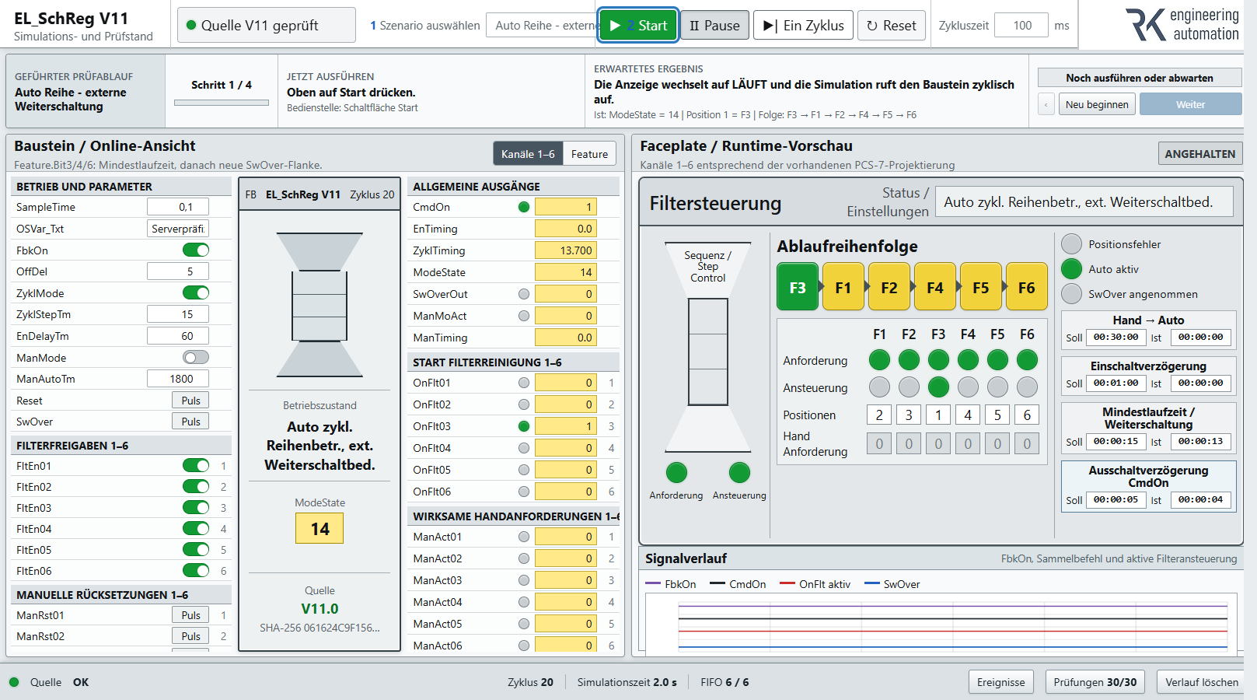Toggle filter enable FltEn03
The image size is (1257, 700).
coord(196,507)
